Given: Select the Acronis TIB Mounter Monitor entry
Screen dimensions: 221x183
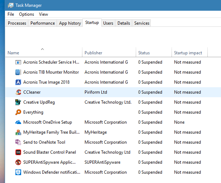Looking at the screenshot, I should [x=51, y=72].
